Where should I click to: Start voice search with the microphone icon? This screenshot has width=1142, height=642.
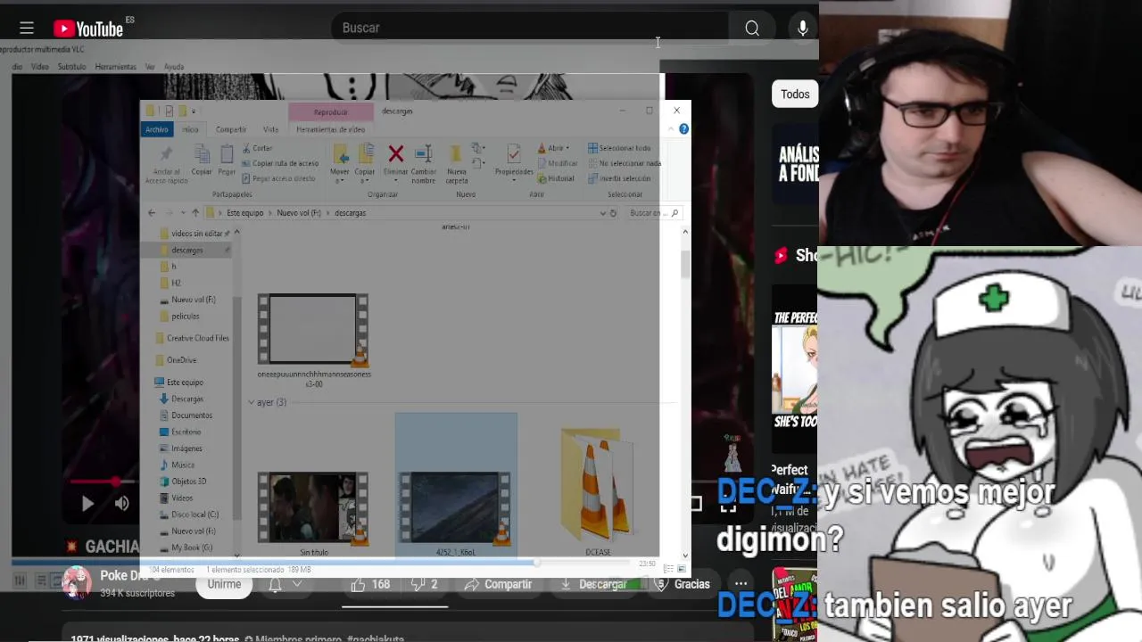(802, 29)
